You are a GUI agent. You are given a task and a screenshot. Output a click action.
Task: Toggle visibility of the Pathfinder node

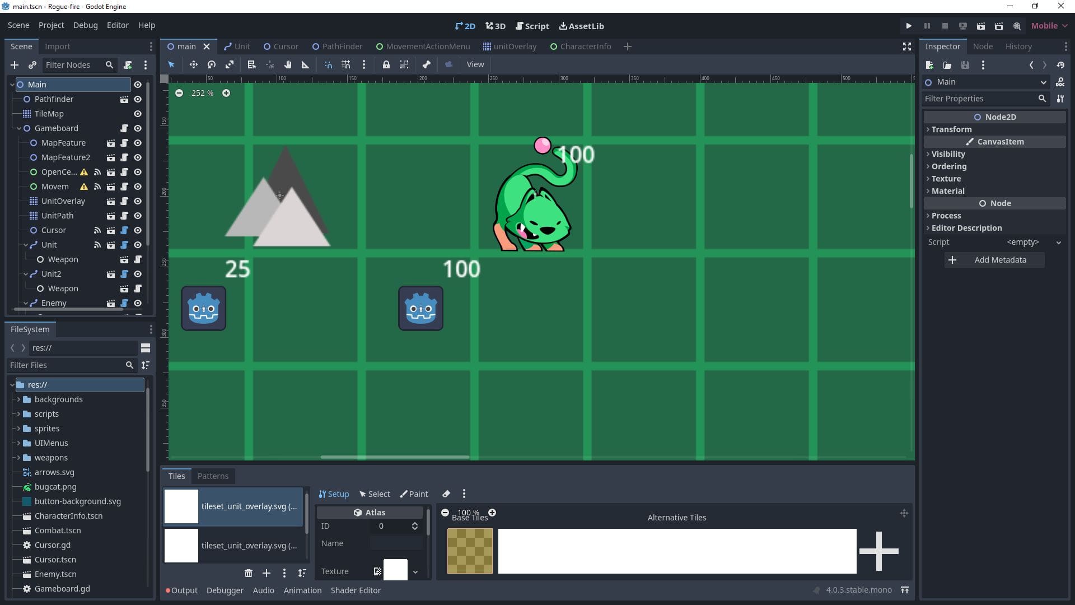[x=137, y=99]
